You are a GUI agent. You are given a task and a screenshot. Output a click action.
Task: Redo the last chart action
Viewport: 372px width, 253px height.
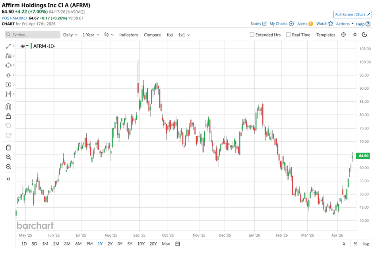coord(8,135)
